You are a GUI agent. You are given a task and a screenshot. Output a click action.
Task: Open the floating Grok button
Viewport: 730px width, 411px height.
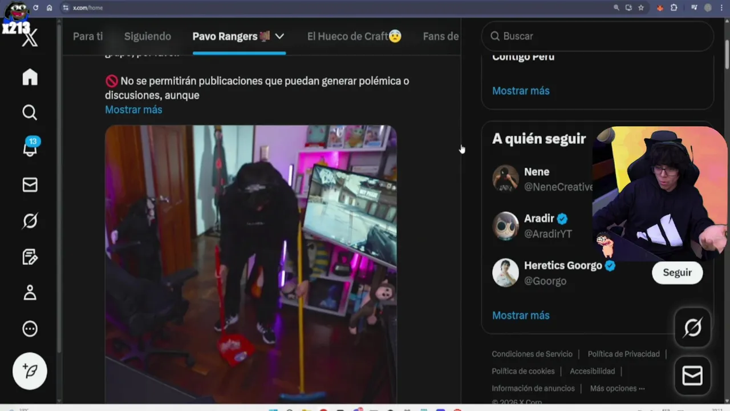coord(692,328)
